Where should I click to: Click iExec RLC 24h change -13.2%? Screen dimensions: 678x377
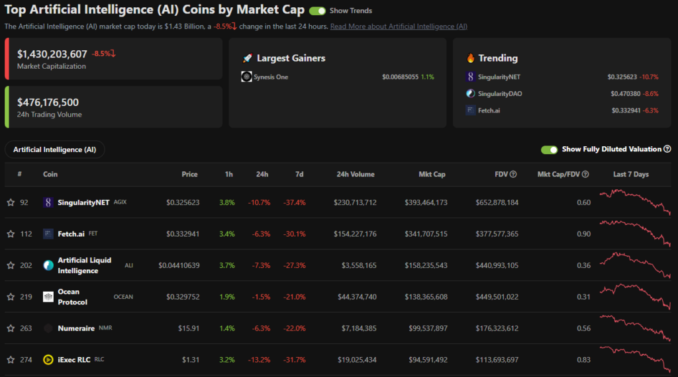coord(259,360)
